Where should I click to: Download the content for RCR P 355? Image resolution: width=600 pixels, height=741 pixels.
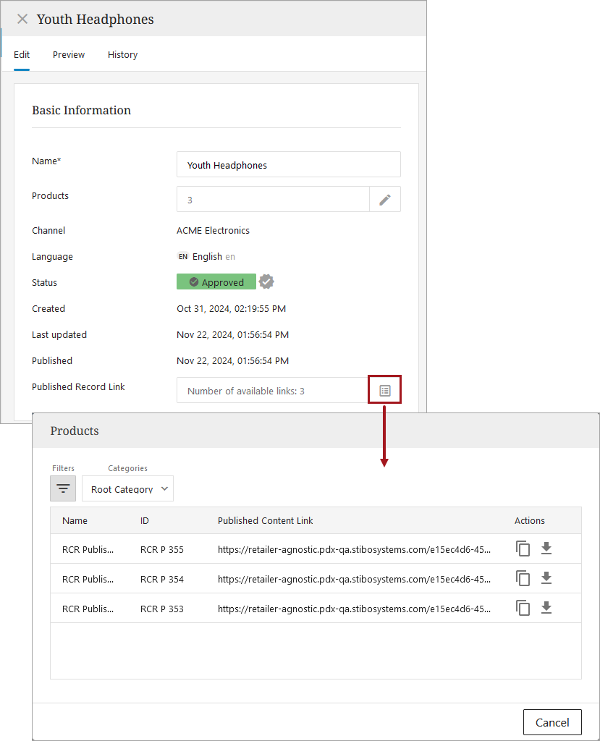(546, 549)
